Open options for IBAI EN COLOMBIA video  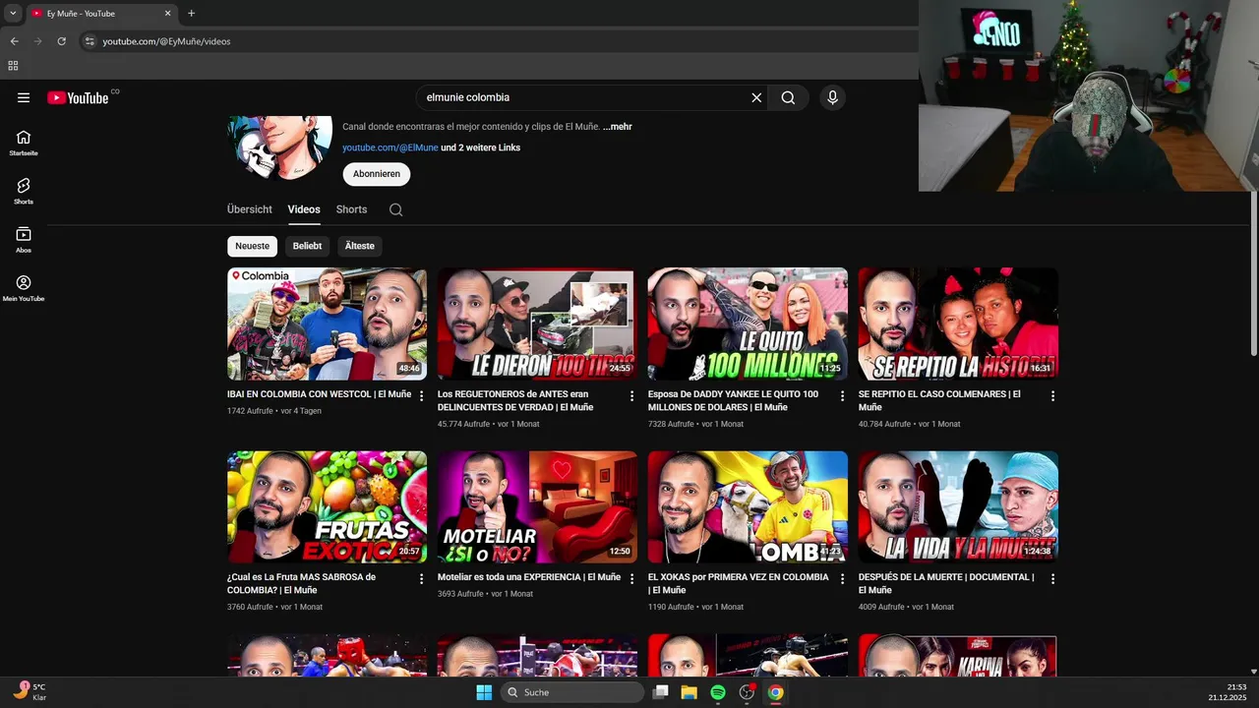[422, 395]
